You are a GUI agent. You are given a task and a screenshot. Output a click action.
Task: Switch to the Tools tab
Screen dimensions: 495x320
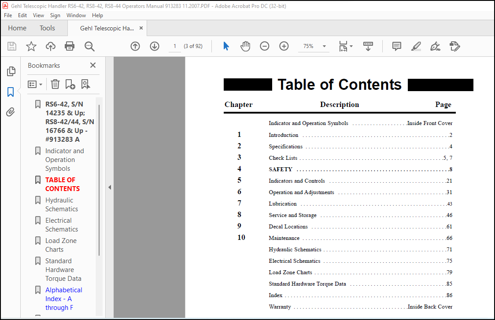click(x=48, y=28)
